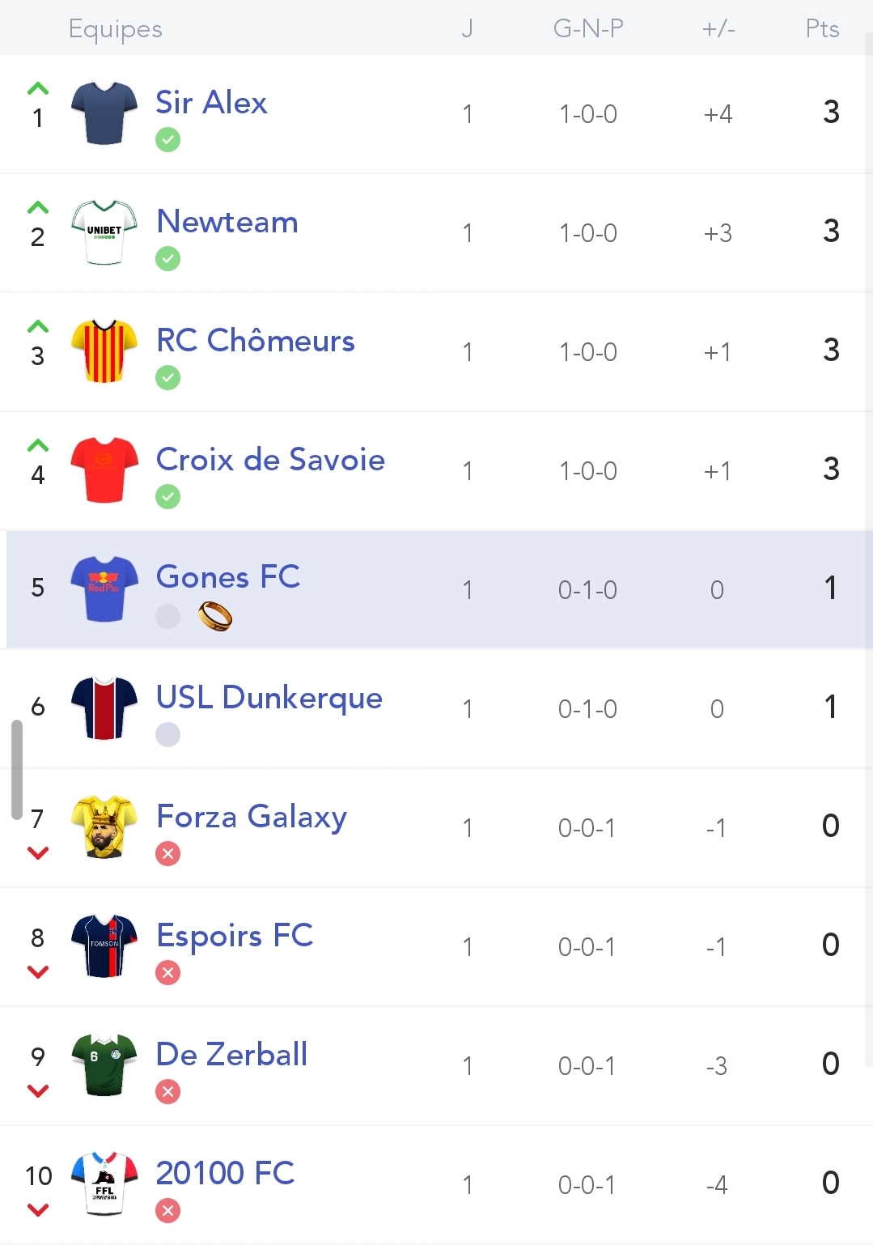Open Espoirs FC team link

[234, 936]
